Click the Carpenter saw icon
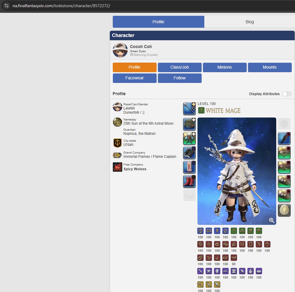The width and height of the screenshot is (295, 292). tap(200, 271)
